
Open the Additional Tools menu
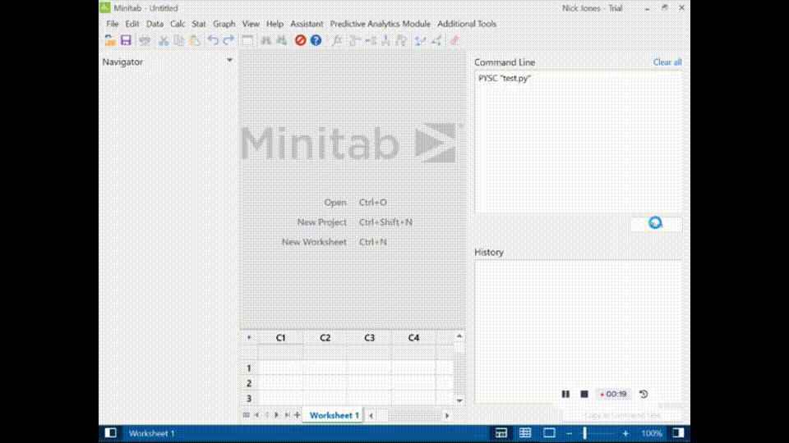467,24
